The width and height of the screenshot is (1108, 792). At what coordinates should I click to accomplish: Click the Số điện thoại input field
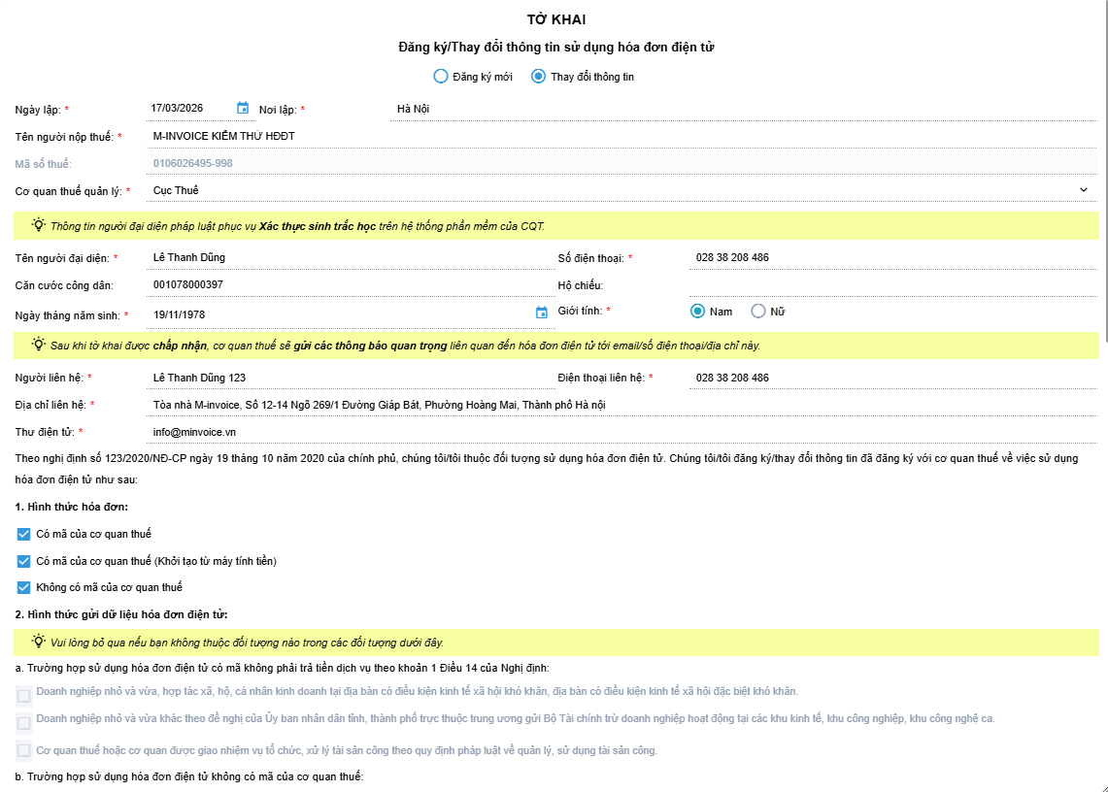pos(893,257)
